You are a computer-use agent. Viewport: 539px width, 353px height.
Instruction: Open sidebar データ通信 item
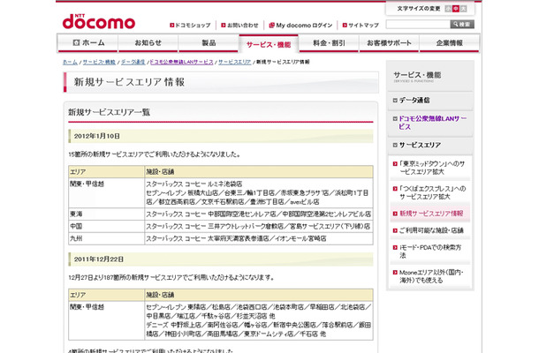coord(414,101)
